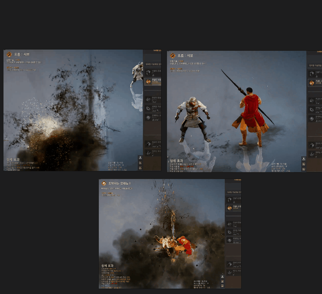
Task: Click the skill search field in the explosion screenshot's side panel
Action: pyautogui.click(x=153, y=64)
